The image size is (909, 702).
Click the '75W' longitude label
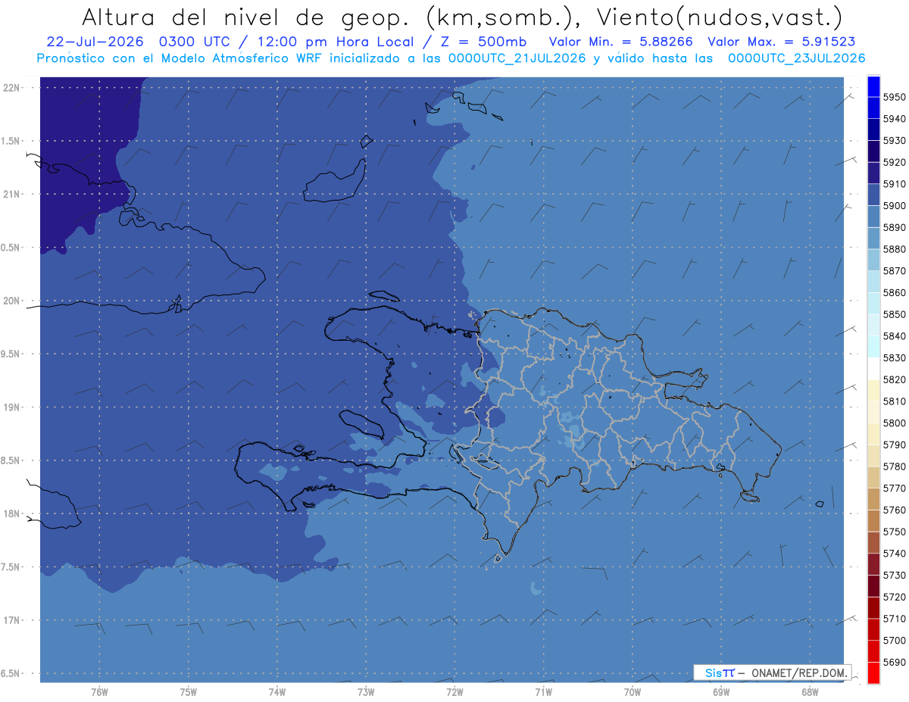[188, 692]
